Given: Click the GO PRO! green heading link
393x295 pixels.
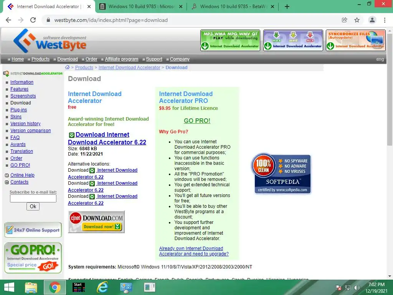Looking at the screenshot, I should [x=197, y=121].
